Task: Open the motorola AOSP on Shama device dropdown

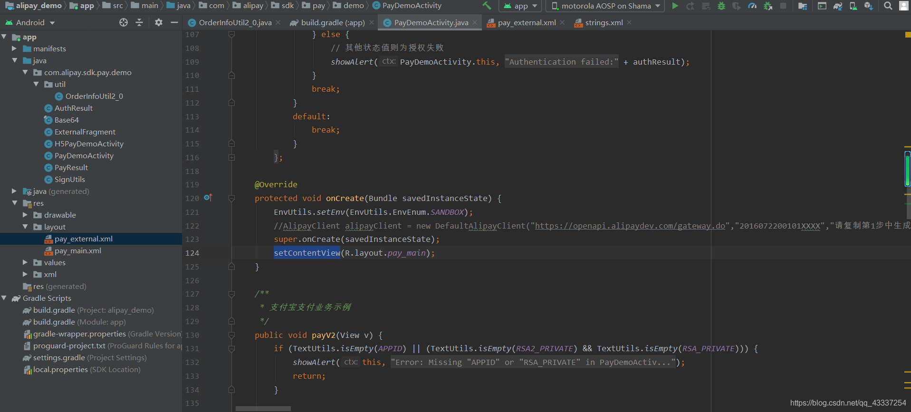Action: click(606, 6)
